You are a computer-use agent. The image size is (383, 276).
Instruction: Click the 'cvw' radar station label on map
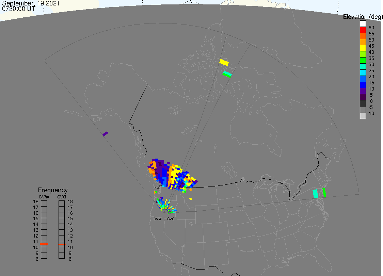pos(158,218)
